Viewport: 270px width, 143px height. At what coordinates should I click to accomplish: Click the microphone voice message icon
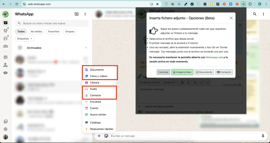pos(263,136)
